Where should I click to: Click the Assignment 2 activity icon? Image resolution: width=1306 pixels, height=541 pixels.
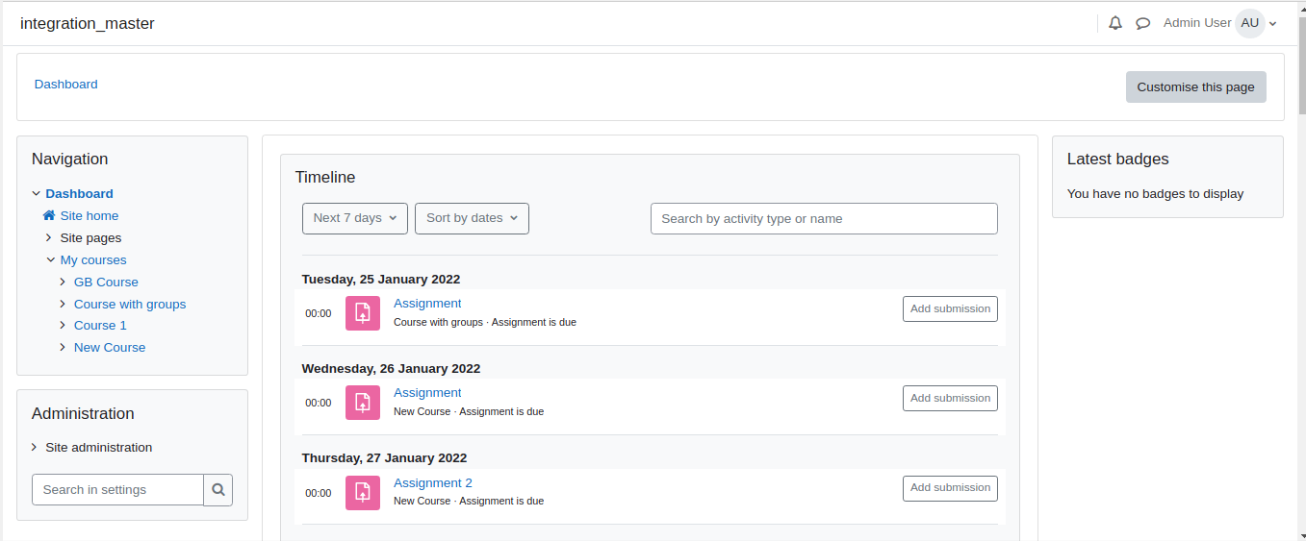363,493
